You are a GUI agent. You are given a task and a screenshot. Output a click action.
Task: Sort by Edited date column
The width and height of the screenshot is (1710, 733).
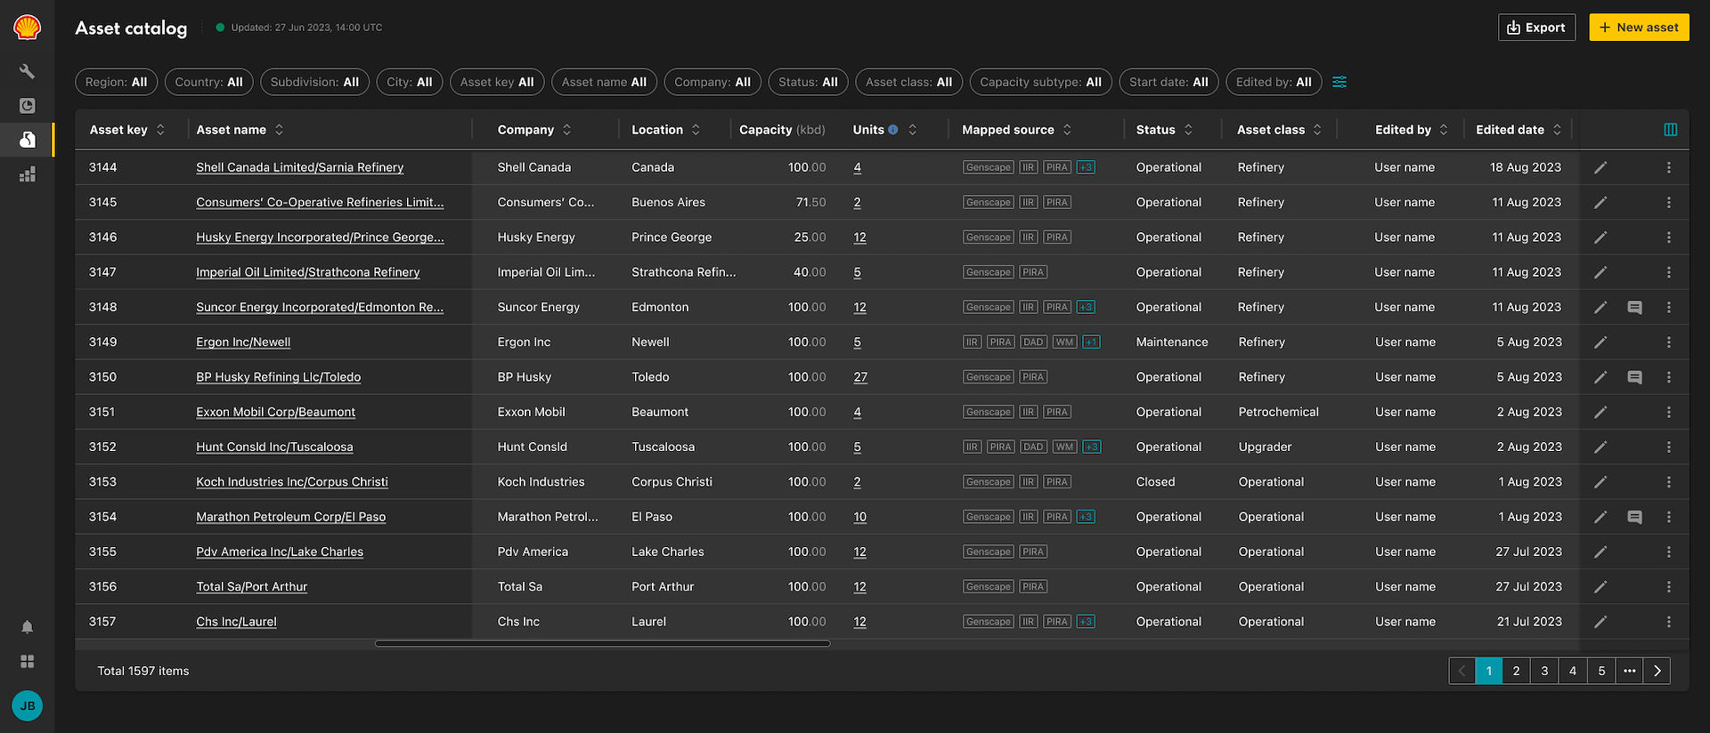tap(1557, 130)
